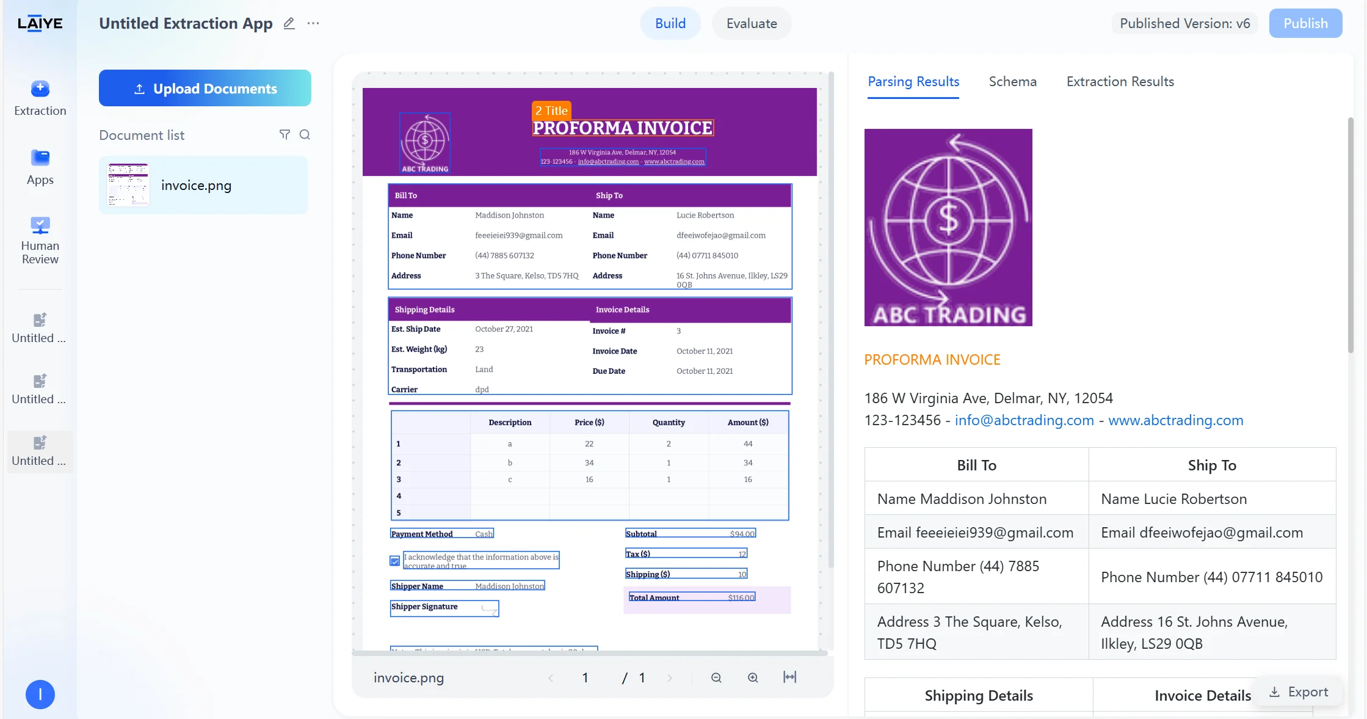Open the more options ellipsis next to the app name
Image resolution: width=1367 pixels, height=719 pixels.
click(x=313, y=23)
